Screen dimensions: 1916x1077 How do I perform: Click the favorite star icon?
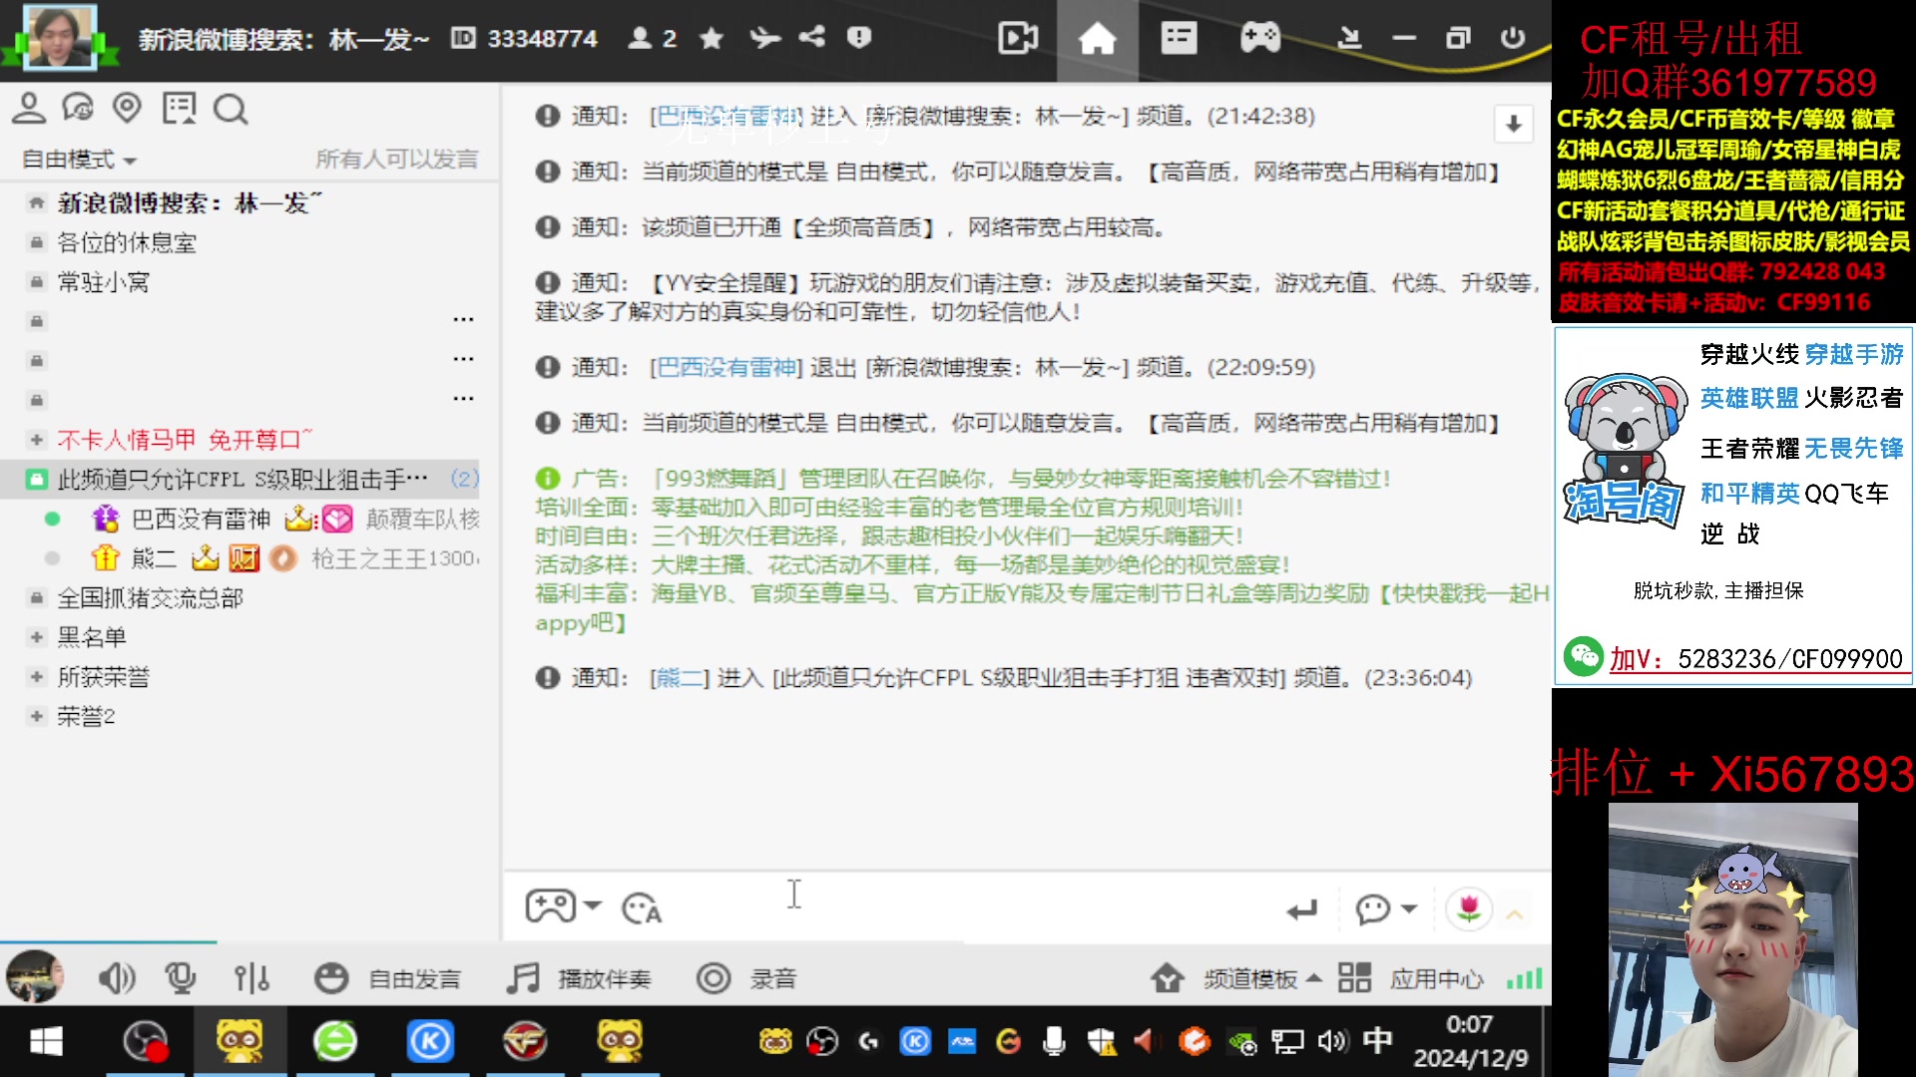coord(712,38)
